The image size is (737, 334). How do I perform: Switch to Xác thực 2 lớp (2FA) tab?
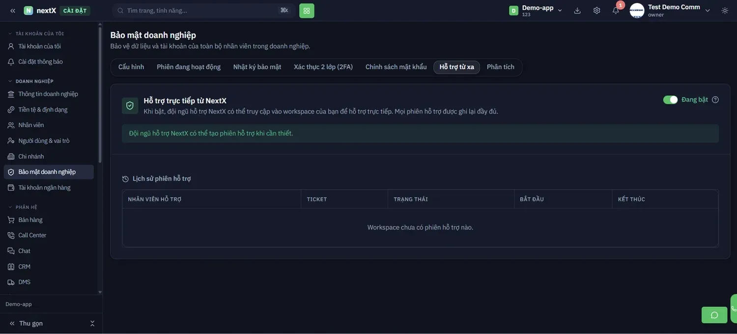[323, 67]
